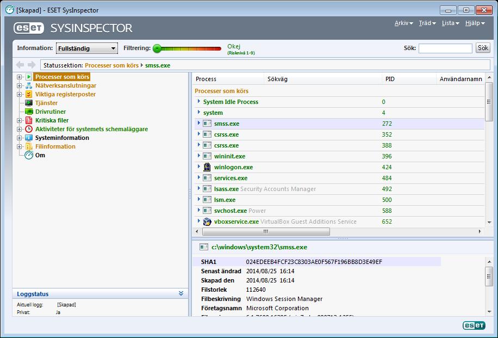Click the SHA1 hash value row

[317, 262]
